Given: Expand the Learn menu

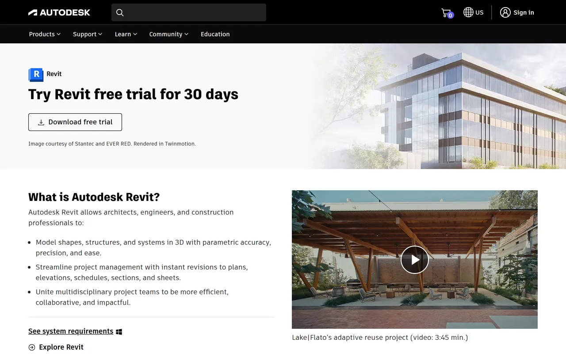Looking at the screenshot, I should (126, 34).
